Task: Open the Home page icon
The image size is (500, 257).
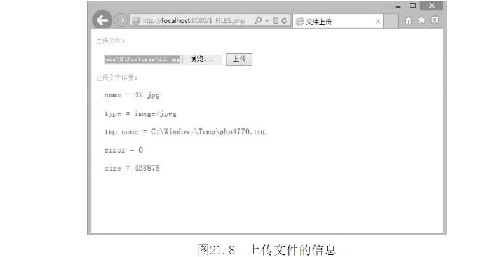Action: pyautogui.click(x=408, y=20)
